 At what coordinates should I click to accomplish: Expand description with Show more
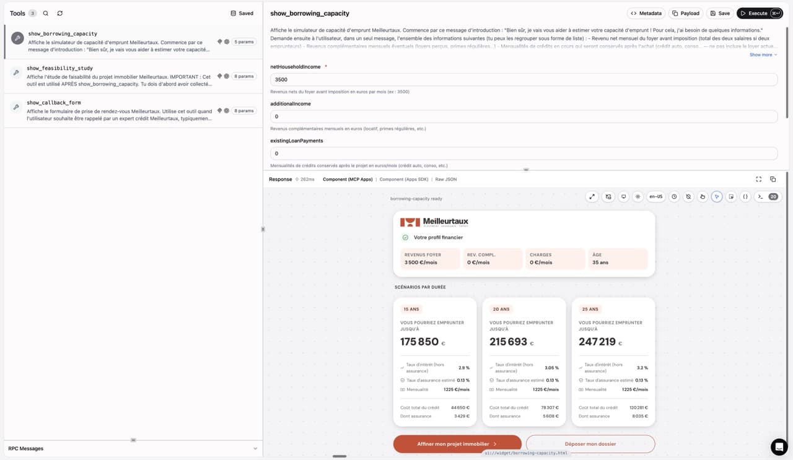click(x=763, y=54)
